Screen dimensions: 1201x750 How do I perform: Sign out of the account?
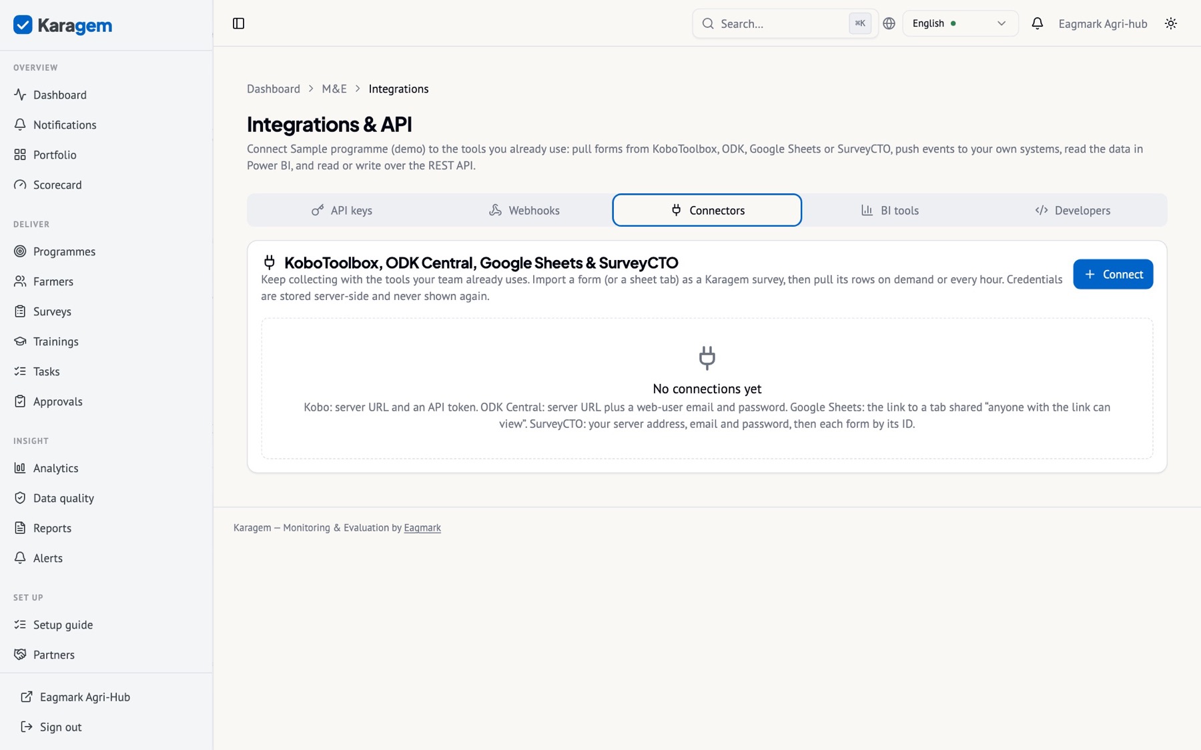click(60, 727)
